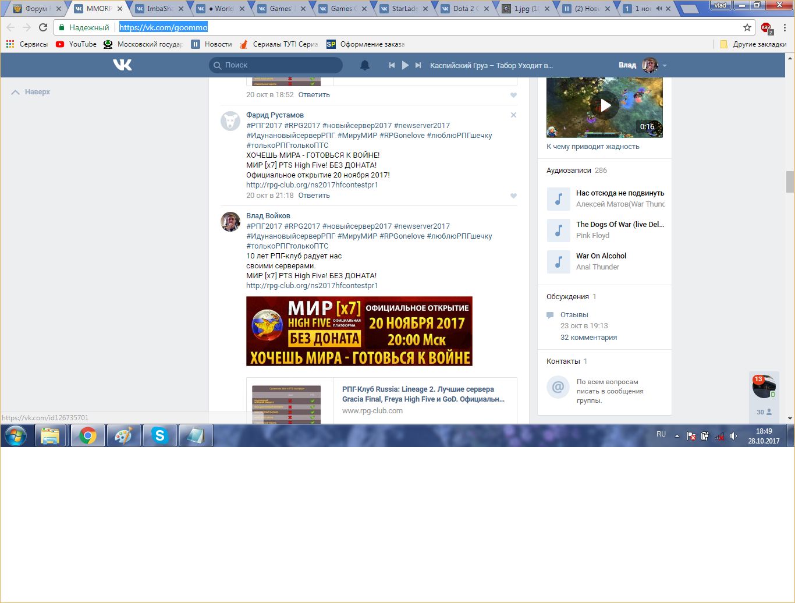Click the VK logo in header
Image resolution: width=795 pixels, height=603 pixels.
[122, 65]
